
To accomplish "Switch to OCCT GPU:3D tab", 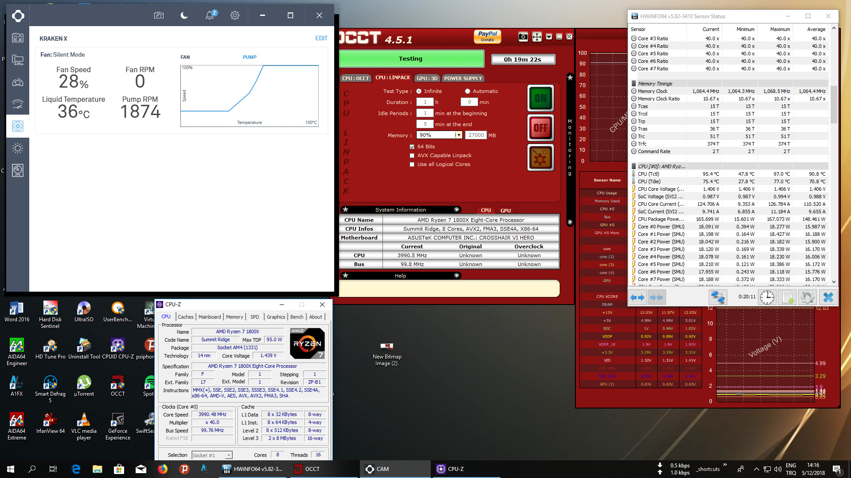I will tap(427, 78).
